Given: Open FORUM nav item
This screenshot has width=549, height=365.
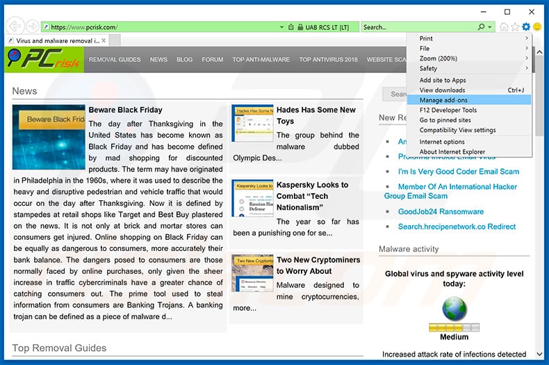Looking at the screenshot, I should (x=212, y=60).
